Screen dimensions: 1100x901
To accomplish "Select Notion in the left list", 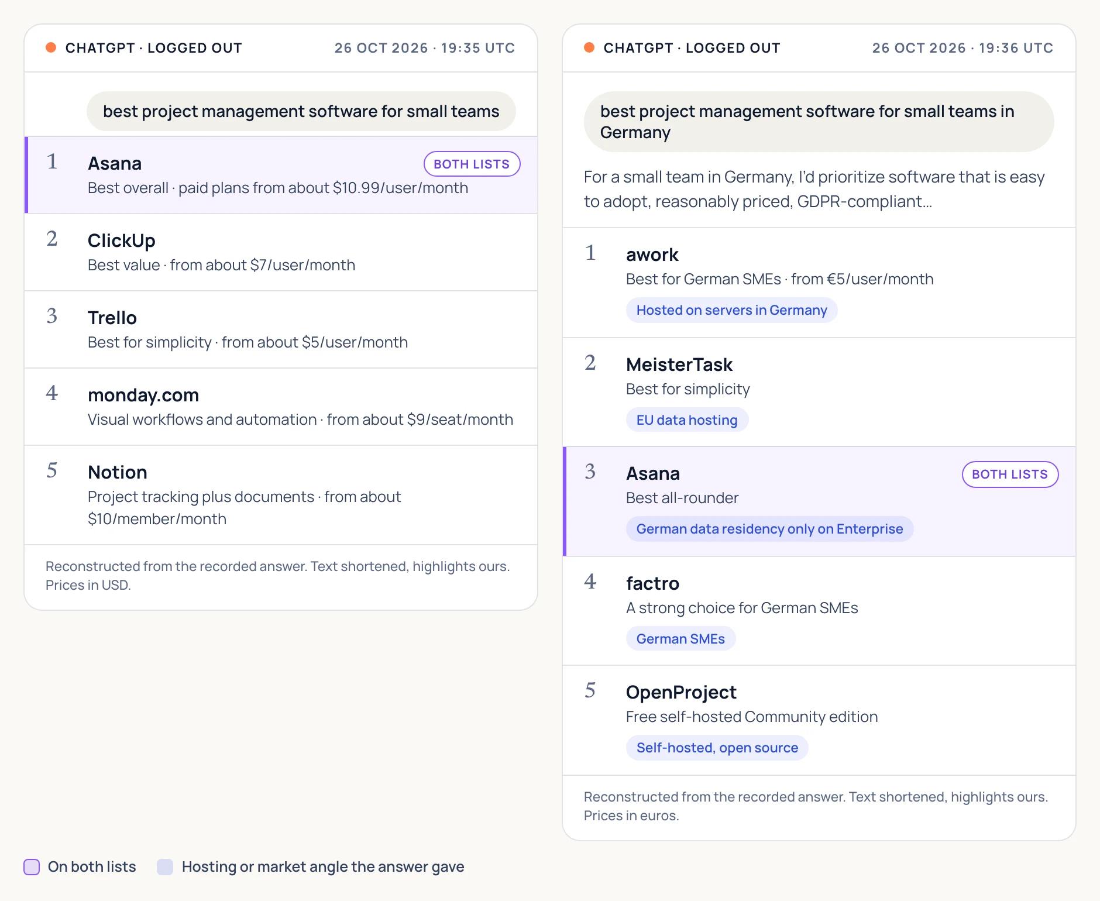I will (x=281, y=495).
